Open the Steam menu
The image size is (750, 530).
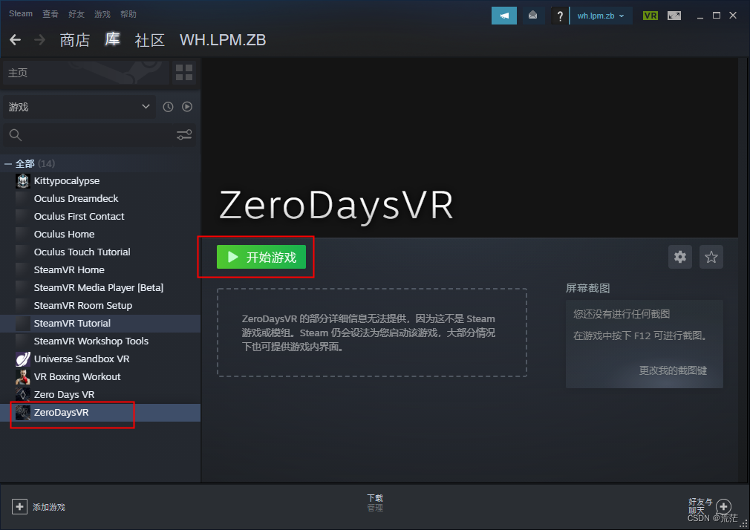coord(21,14)
